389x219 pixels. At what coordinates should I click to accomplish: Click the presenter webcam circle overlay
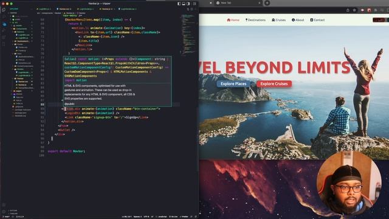[x=349, y=182]
